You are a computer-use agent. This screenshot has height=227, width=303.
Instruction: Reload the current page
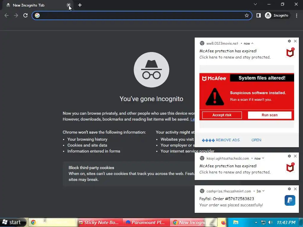(x=25, y=15)
